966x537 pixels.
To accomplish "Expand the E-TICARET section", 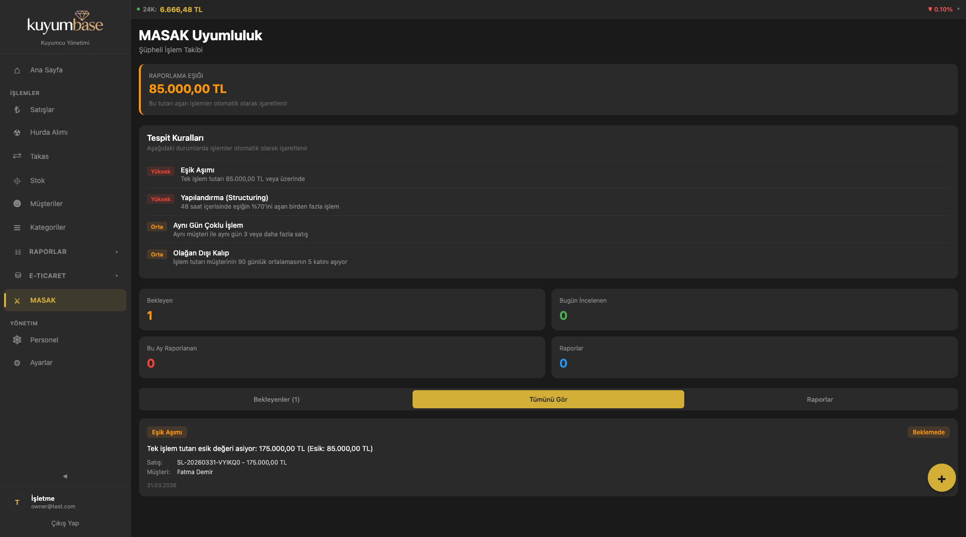I will pos(65,276).
